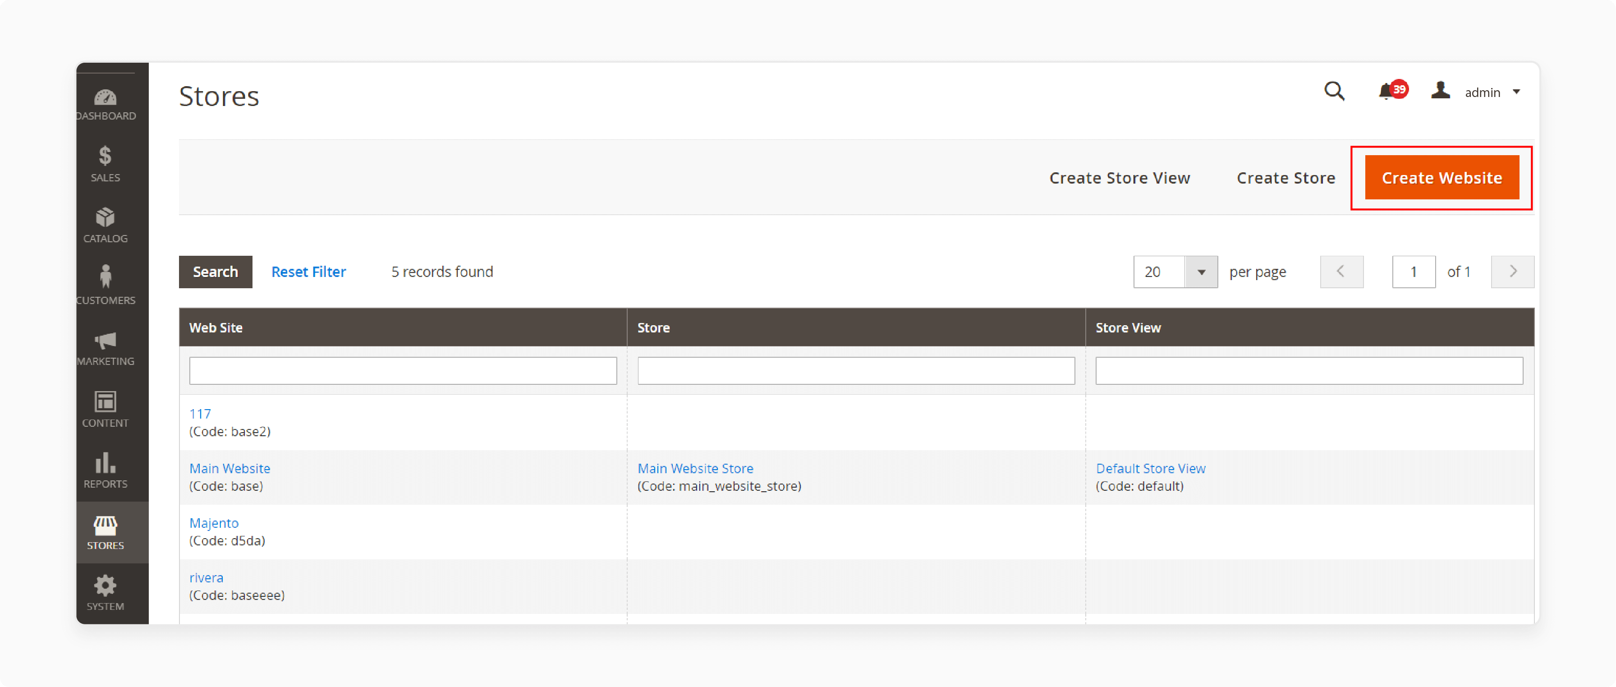Click the page number input field
The width and height of the screenshot is (1616, 687).
(1414, 272)
